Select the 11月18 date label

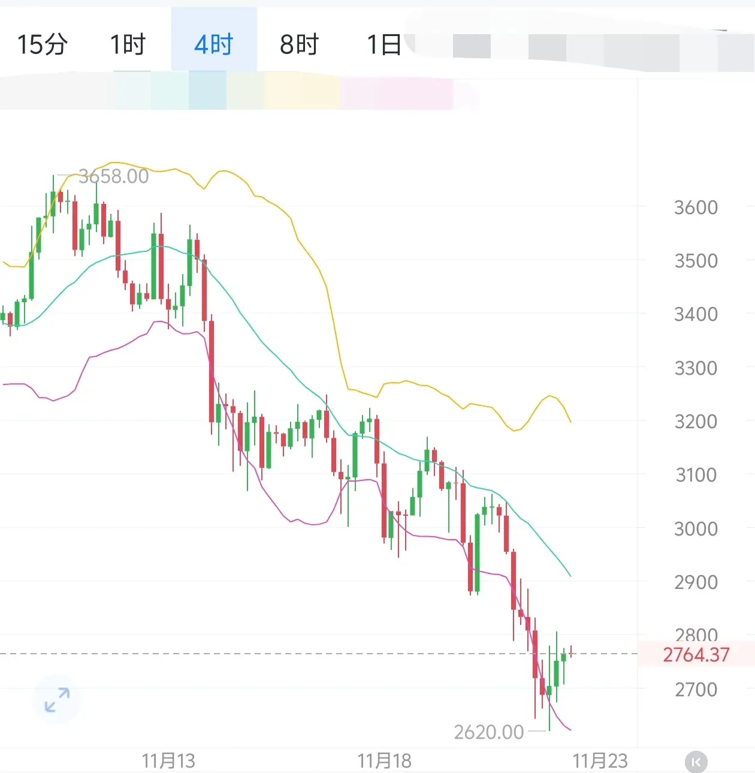[384, 761]
